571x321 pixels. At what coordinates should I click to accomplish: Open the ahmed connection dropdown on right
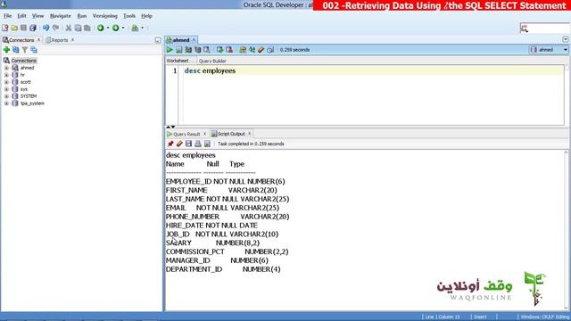565,50
